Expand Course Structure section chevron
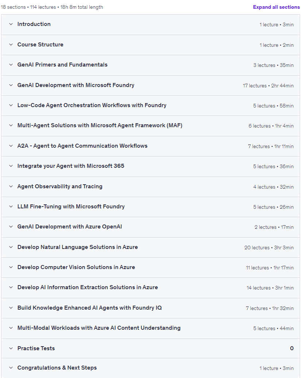The width and height of the screenshot is (303, 378). tap(11, 45)
